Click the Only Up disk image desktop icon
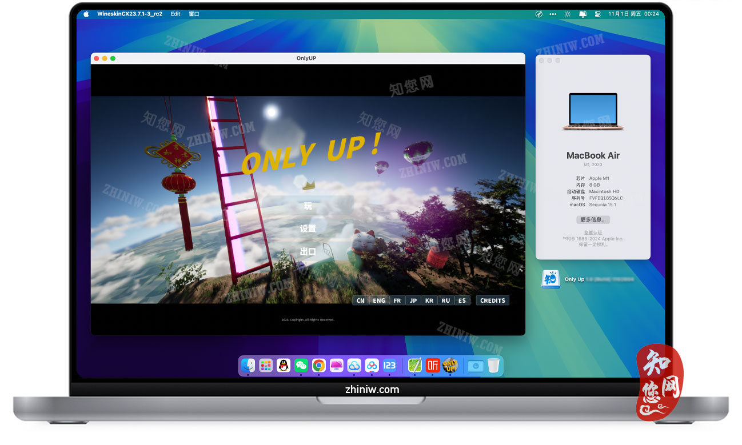 tap(551, 279)
